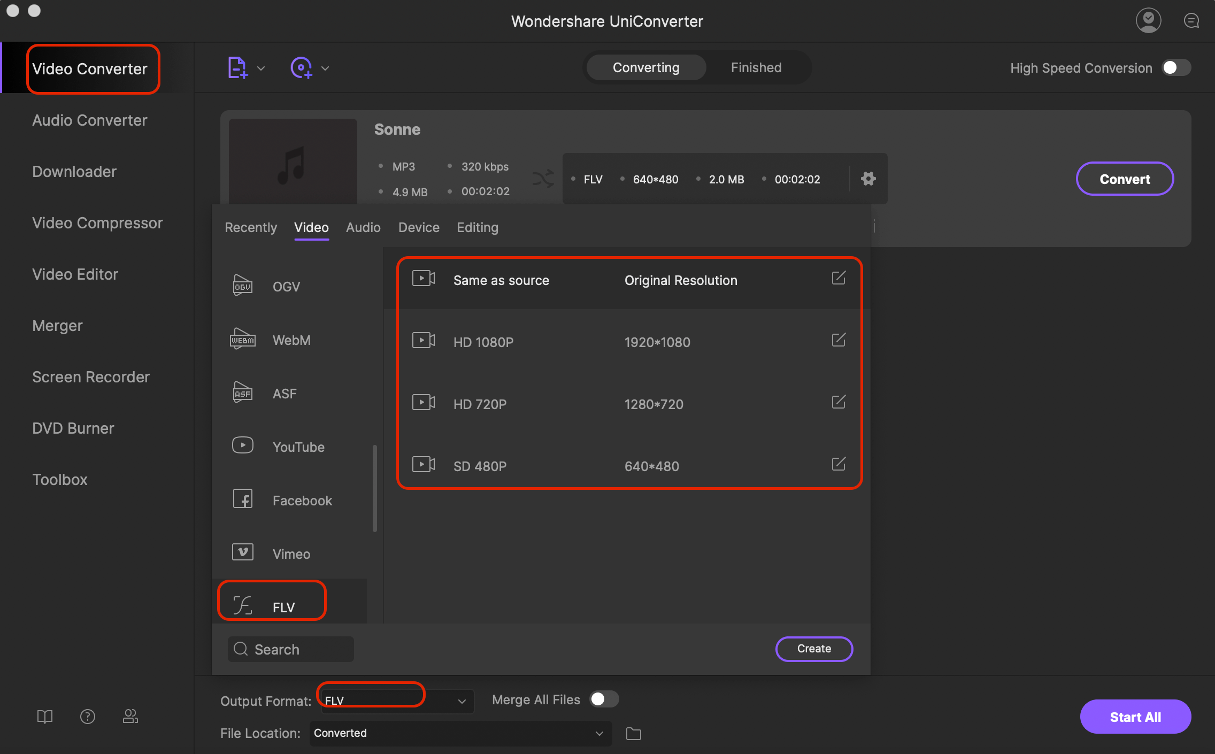Select the Facebook format icon
This screenshot has height=754, width=1215.
242,499
